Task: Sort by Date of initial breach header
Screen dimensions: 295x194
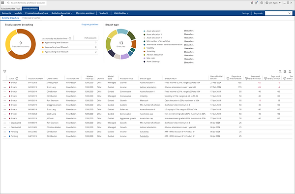Action: 216,77
